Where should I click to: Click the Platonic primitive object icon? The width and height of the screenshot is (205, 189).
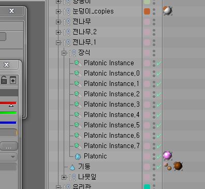78,156
